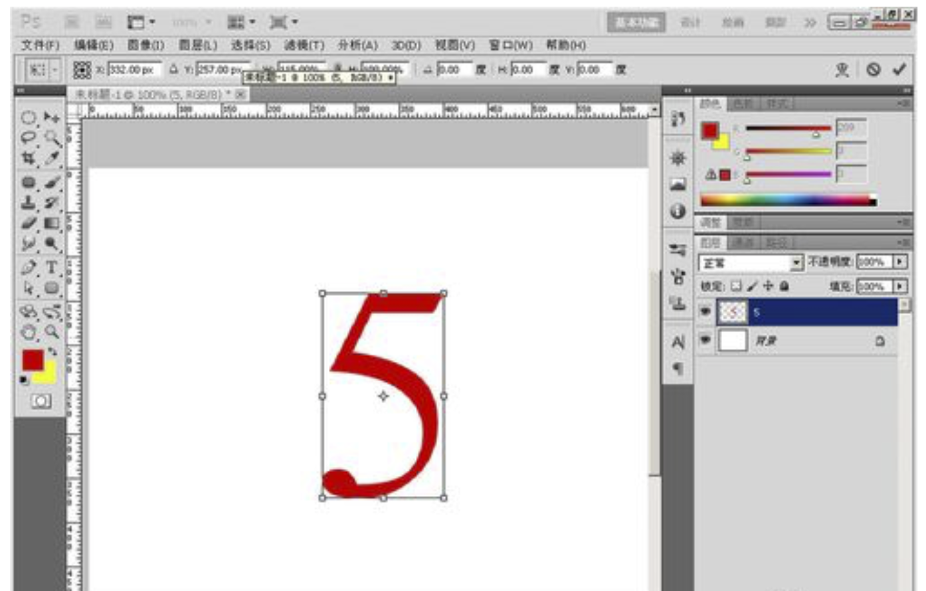Open the zoom level dropdown in application bar
This screenshot has width=926, height=591.
pyautogui.click(x=191, y=22)
